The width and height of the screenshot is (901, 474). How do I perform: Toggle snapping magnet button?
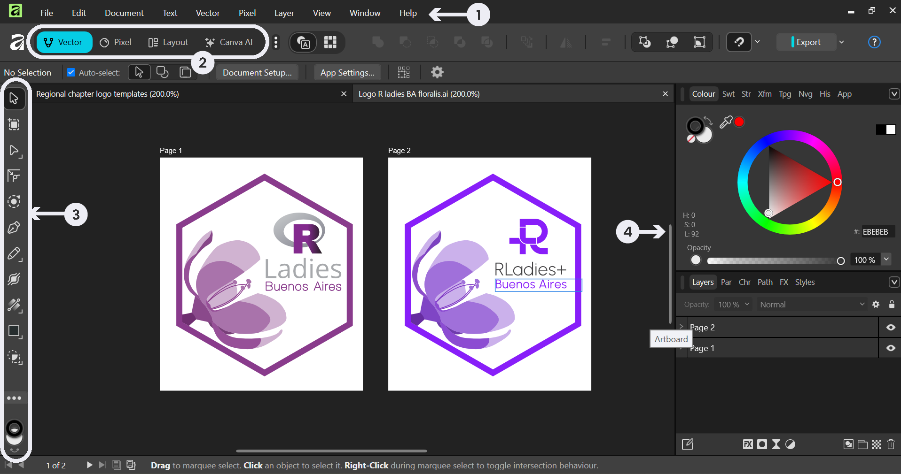(x=739, y=42)
